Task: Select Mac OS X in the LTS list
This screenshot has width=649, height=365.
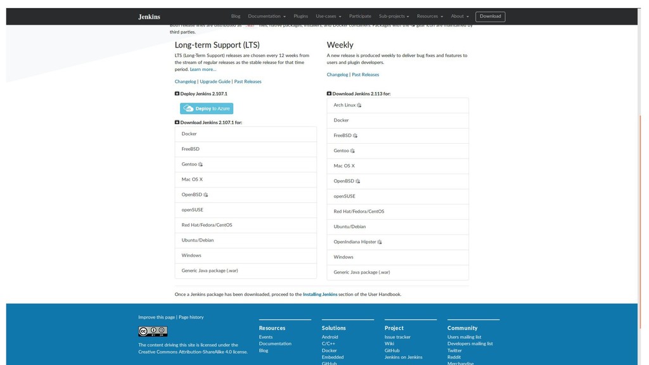Action: (x=245, y=179)
